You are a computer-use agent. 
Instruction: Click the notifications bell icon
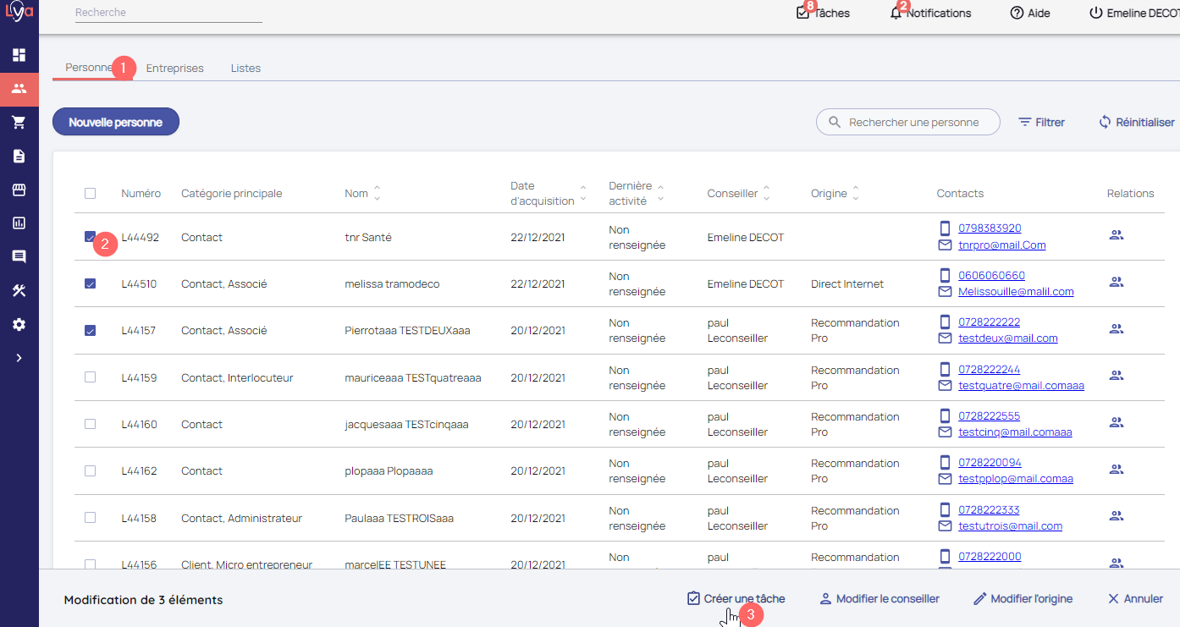pyautogui.click(x=896, y=14)
